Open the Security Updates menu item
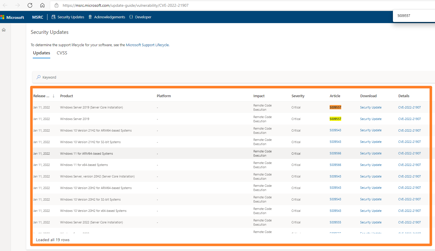Image resolution: width=435 pixels, height=251 pixels. pos(68,17)
